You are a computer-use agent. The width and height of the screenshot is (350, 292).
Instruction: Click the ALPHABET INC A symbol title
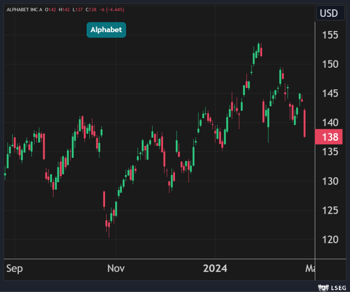24,9
